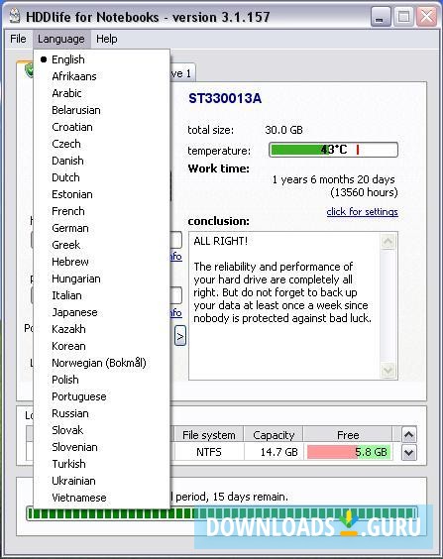Screen dimensions: 443x559
Task: Choose Belarusian from Language menu
Action: (x=101, y=110)
